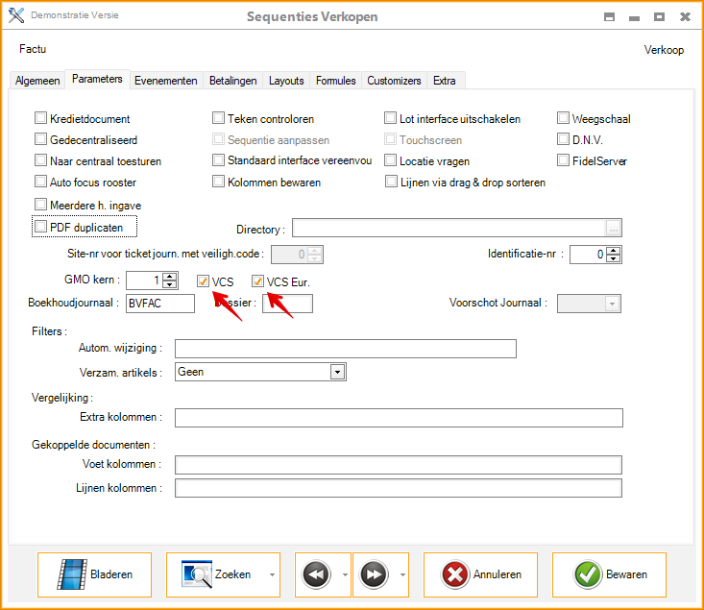This screenshot has width=704, height=610.
Task: Click the Zoeken magnifier button
Action: point(216,574)
